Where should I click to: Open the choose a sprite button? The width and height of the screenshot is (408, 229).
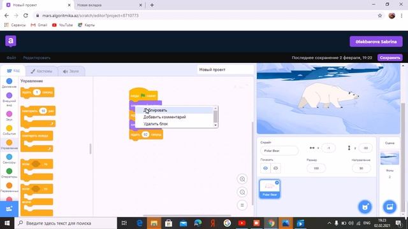click(365, 207)
